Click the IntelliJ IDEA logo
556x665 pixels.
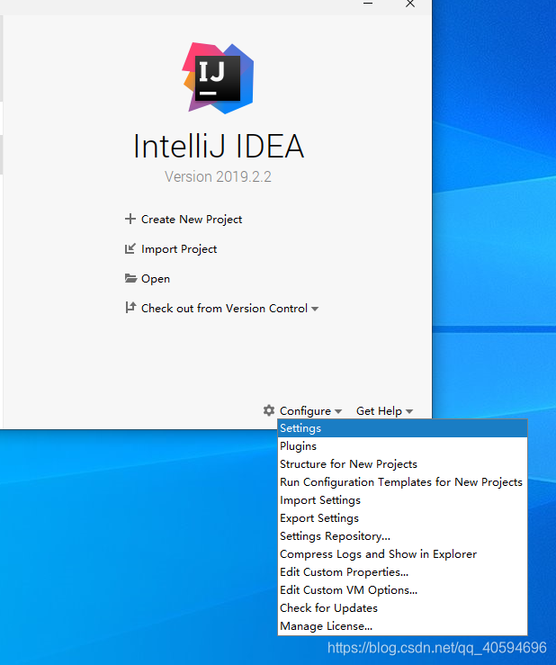point(219,78)
